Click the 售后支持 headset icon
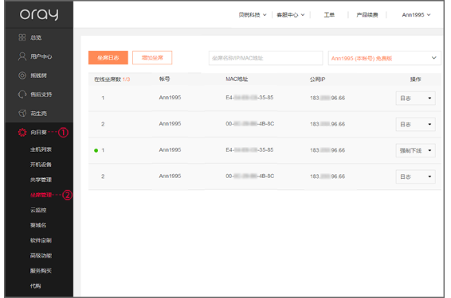 22,95
